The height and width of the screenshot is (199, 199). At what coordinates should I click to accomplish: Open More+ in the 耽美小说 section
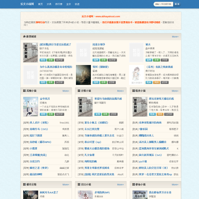click(175, 91)
